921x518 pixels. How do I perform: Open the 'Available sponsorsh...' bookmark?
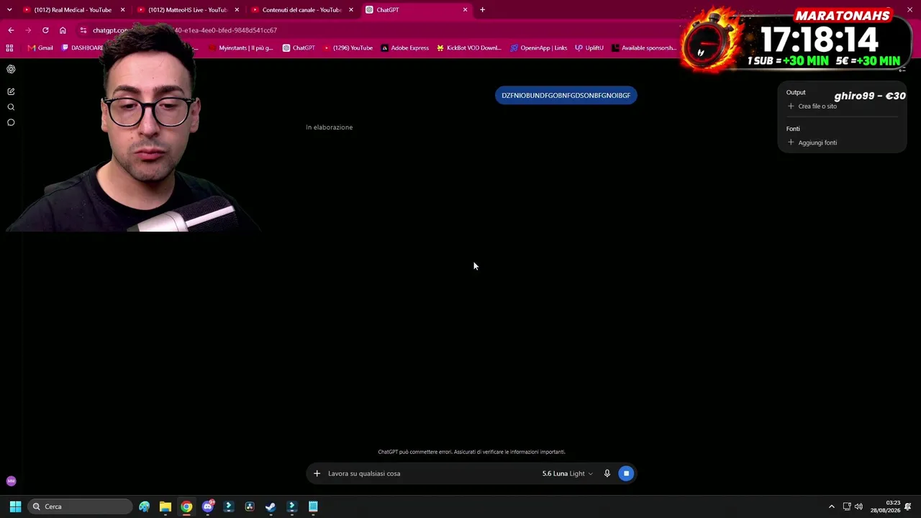pyautogui.click(x=644, y=48)
